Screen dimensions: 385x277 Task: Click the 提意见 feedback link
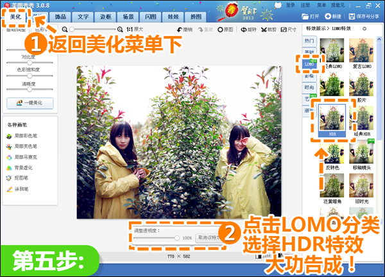pos(338,5)
